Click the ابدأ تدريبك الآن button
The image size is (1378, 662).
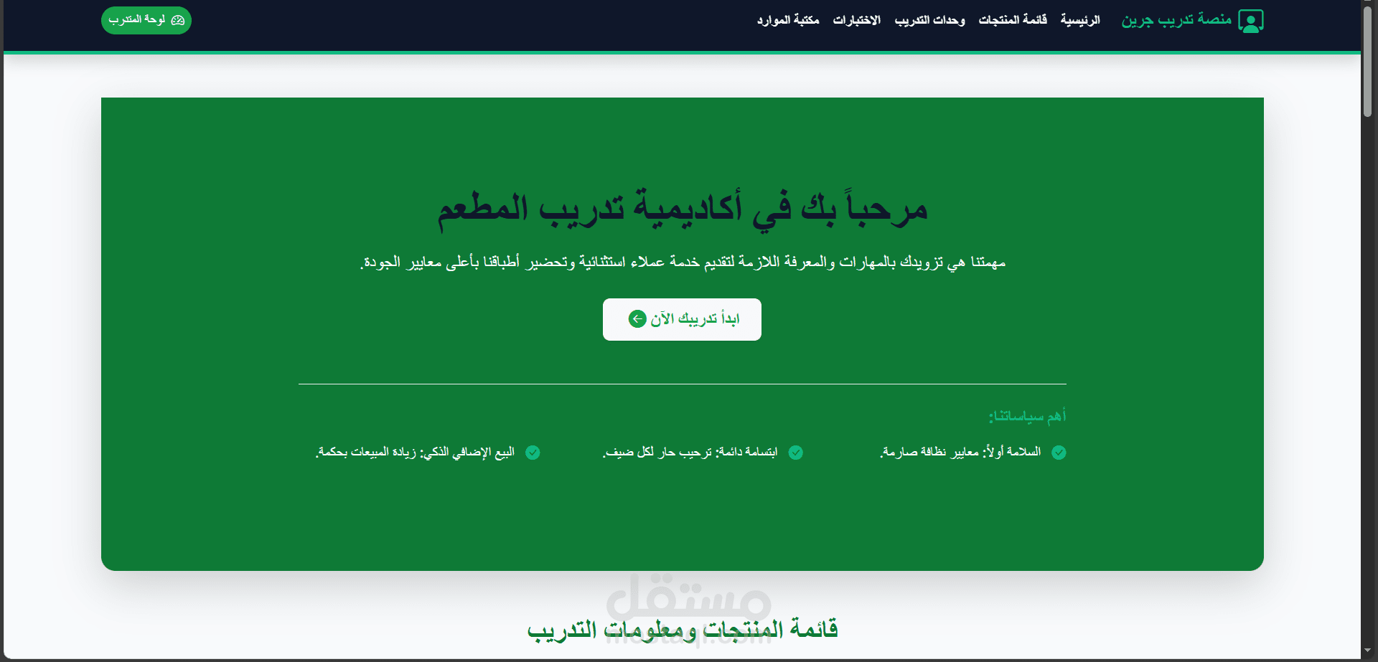coord(681,318)
